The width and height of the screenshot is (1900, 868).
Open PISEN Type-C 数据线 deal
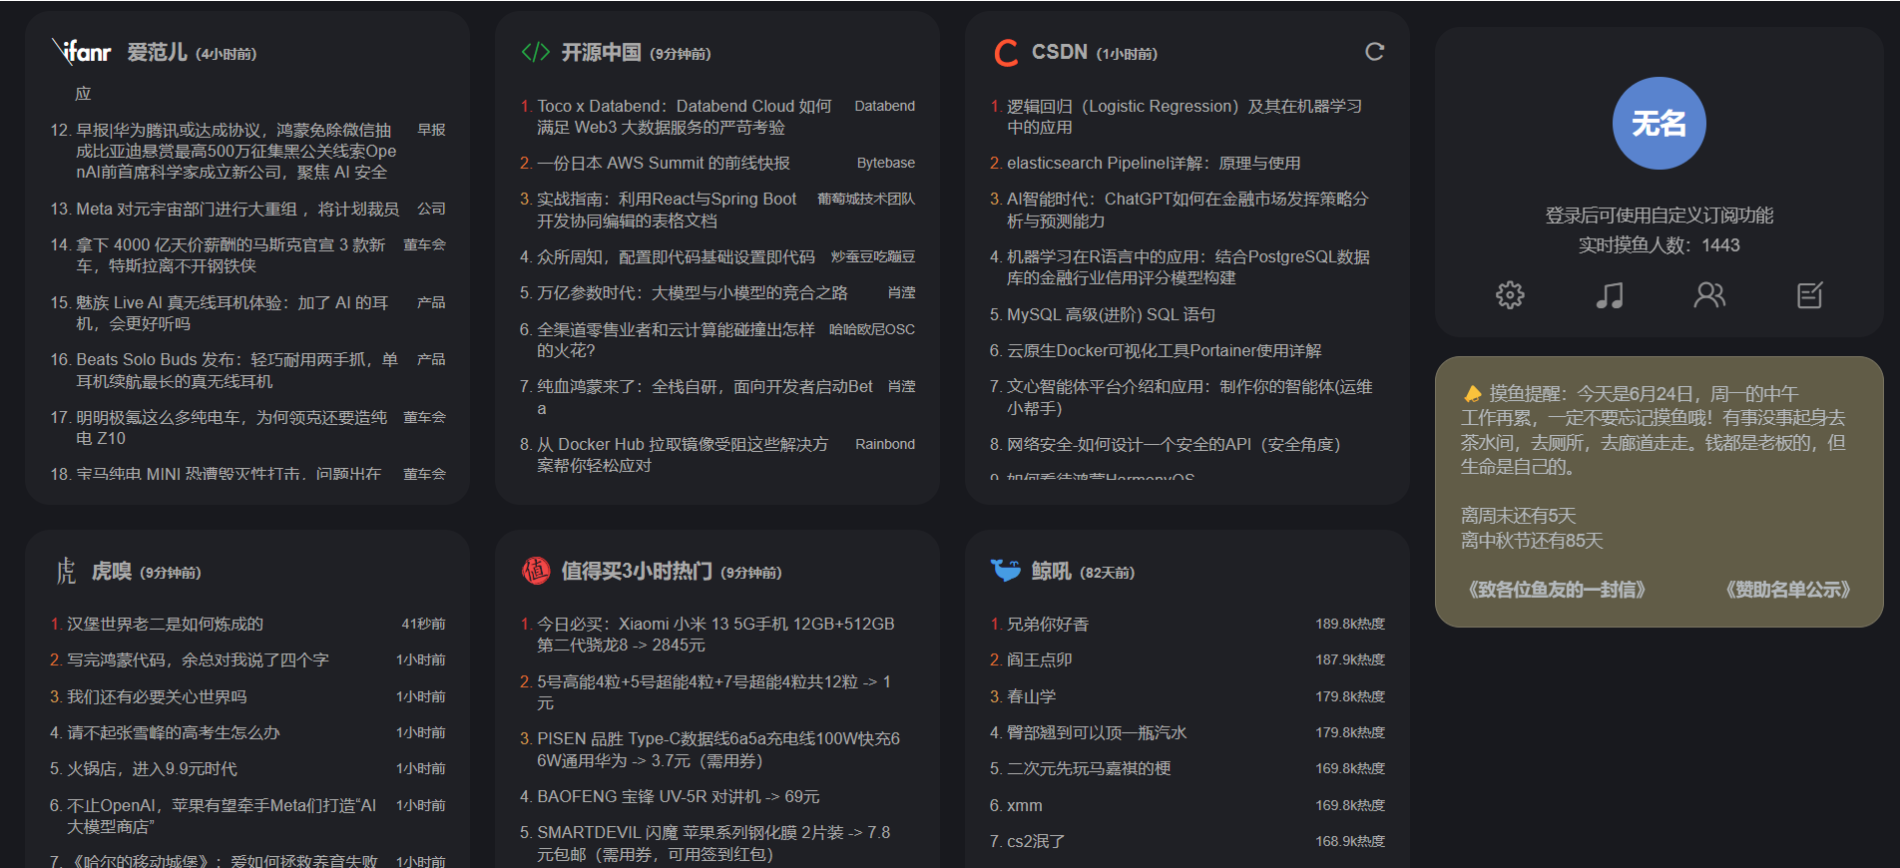[718, 749]
